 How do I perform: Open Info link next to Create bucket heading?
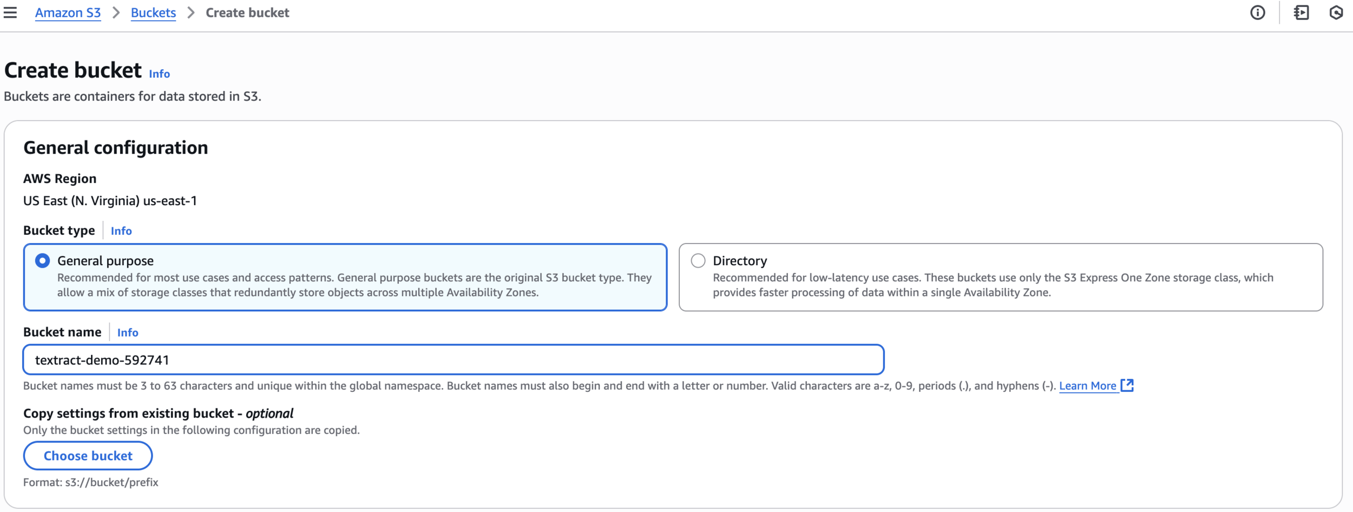(x=159, y=74)
